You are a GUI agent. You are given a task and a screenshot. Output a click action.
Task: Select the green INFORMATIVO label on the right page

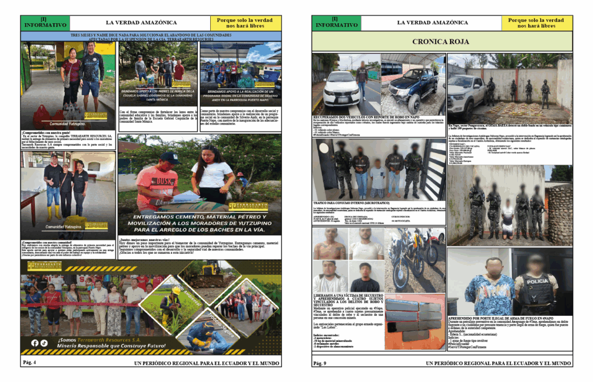click(336, 23)
